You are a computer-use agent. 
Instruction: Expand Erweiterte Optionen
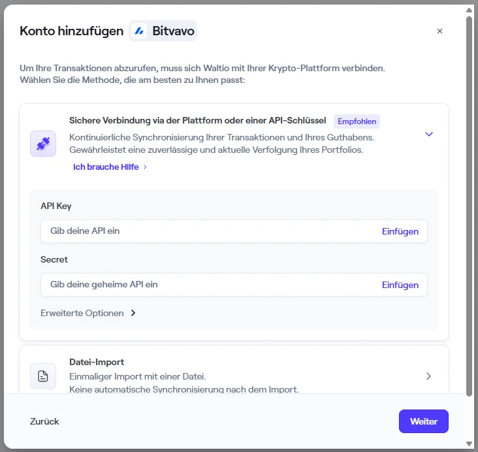(88, 314)
